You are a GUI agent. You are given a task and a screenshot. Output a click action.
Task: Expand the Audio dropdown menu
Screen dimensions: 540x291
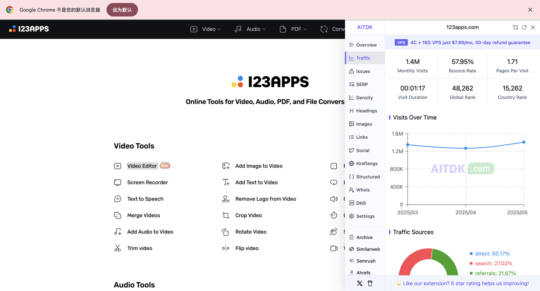click(x=251, y=29)
